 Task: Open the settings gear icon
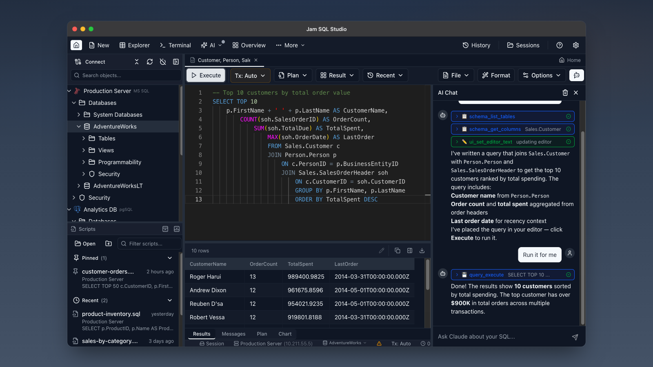[575, 45]
